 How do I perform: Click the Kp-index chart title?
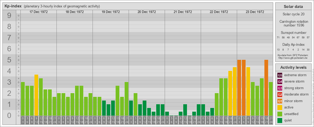pyautogui.click(x=13, y=6)
